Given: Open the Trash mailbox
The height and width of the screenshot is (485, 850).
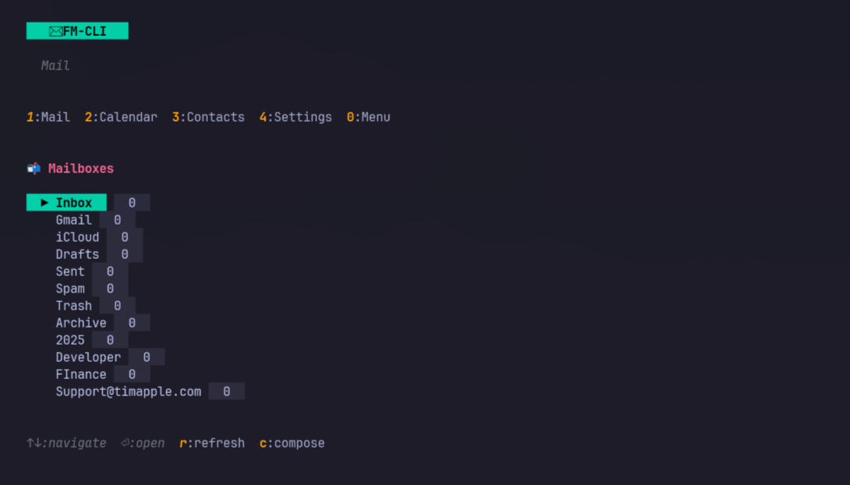Looking at the screenshot, I should click(73, 306).
